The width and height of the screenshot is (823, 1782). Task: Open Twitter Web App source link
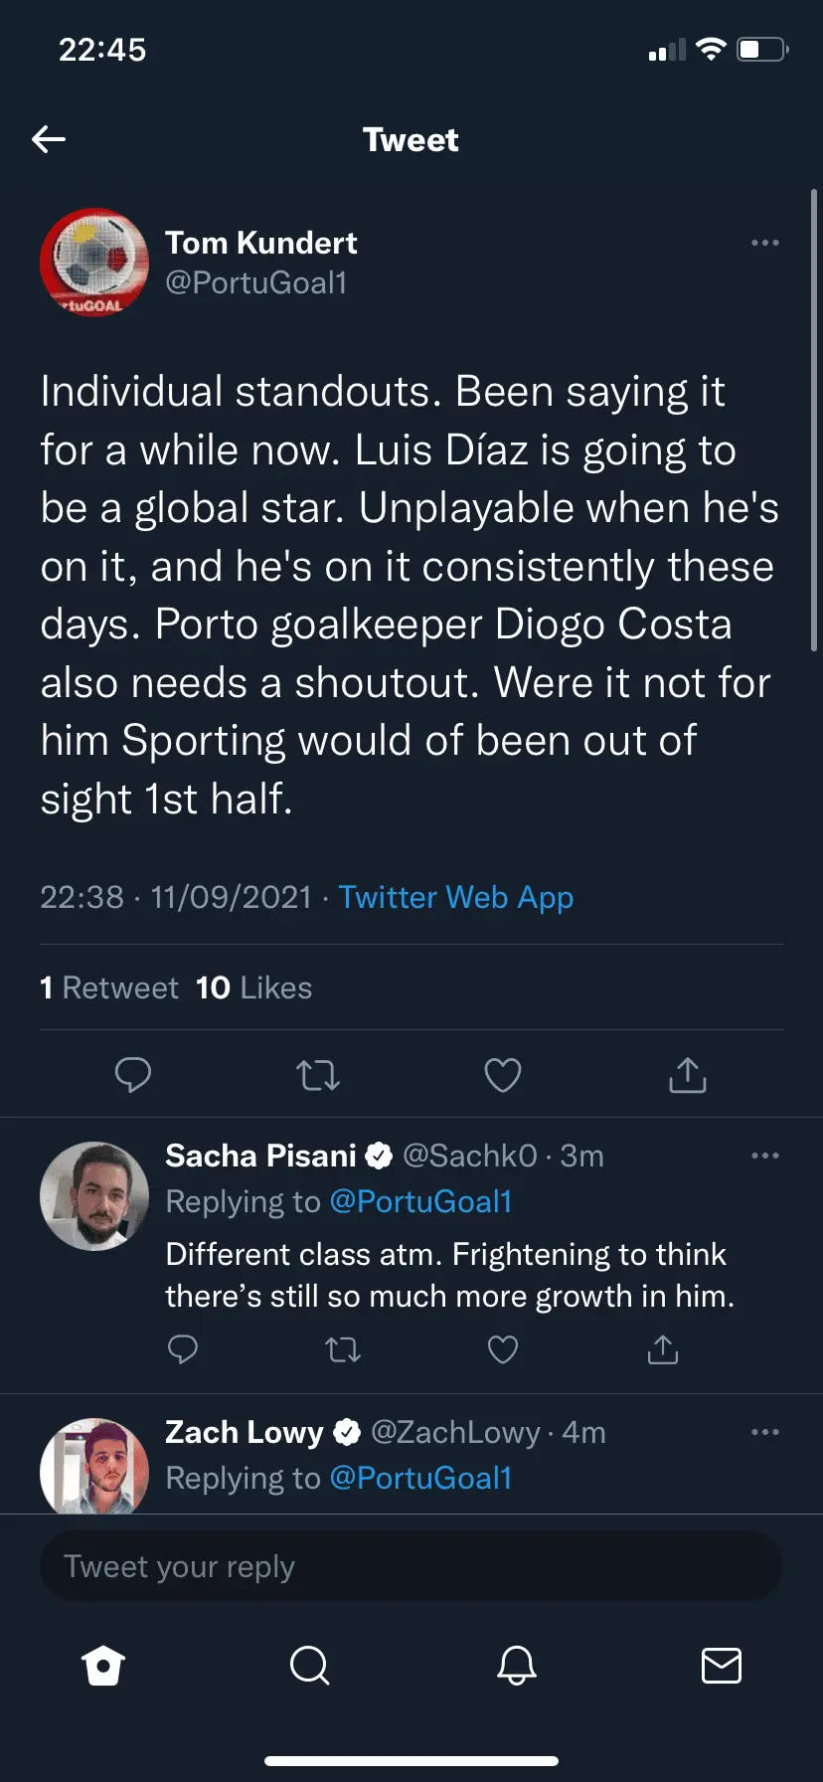click(455, 897)
